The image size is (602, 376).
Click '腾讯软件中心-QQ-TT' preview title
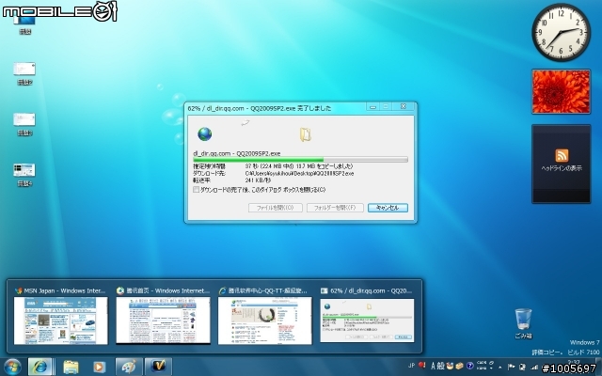pos(268,290)
